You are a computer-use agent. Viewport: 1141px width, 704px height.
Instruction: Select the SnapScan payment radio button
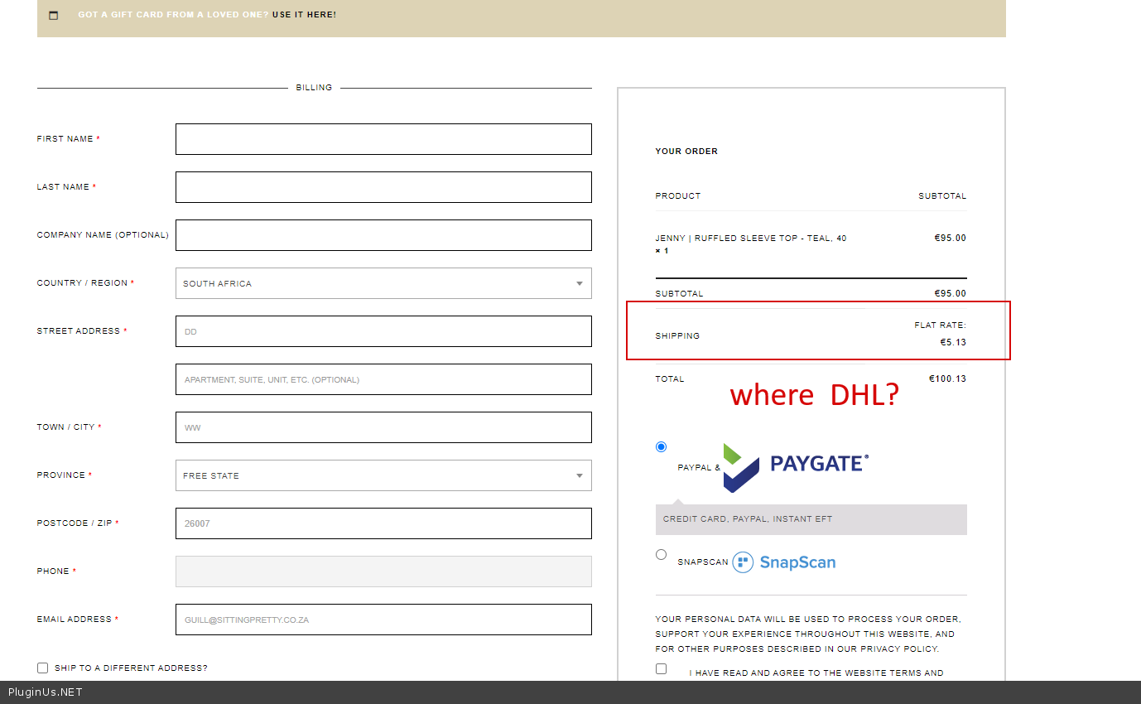[x=661, y=555]
